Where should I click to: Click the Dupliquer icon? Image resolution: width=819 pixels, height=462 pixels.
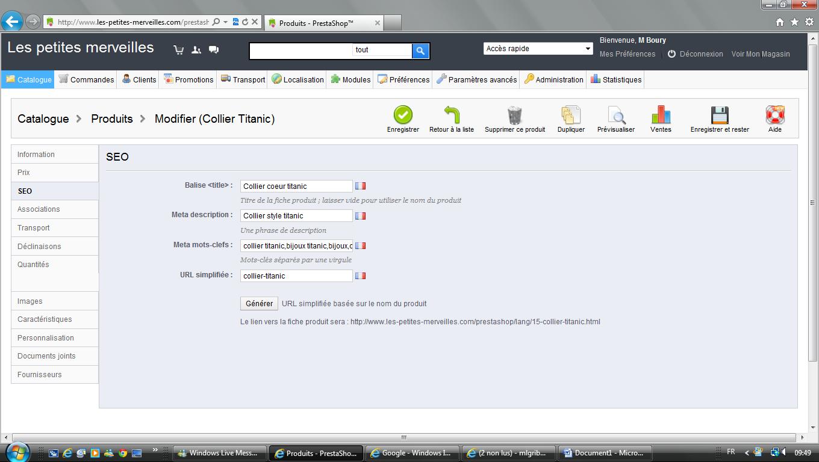pyautogui.click(x=571, y=114)
